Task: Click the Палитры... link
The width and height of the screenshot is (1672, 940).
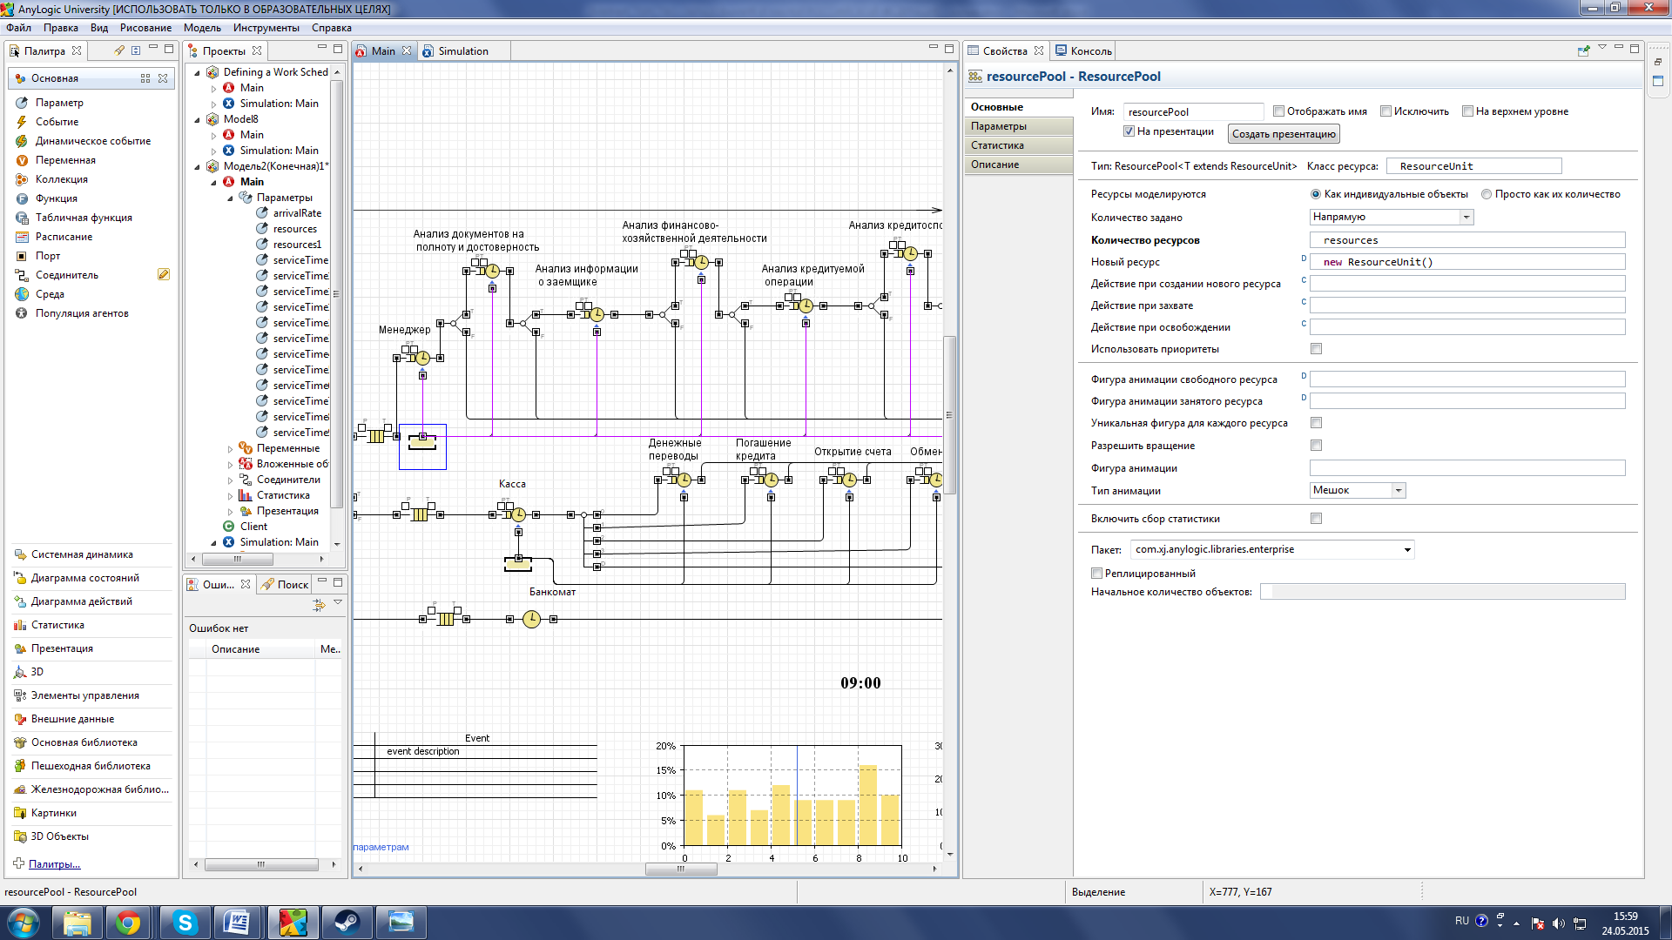Action: click(54, 864)
